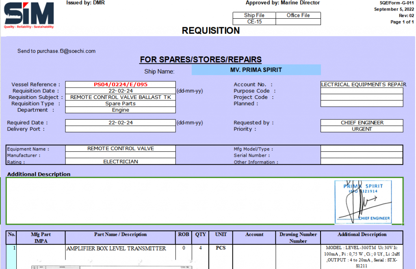Select the Requisition Type field showing Spare Parts
416x269 pixels.
pos(121,103)
